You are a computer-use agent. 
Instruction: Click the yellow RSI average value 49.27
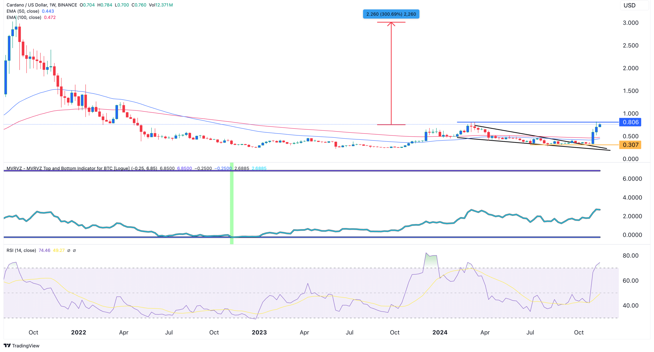59,250
